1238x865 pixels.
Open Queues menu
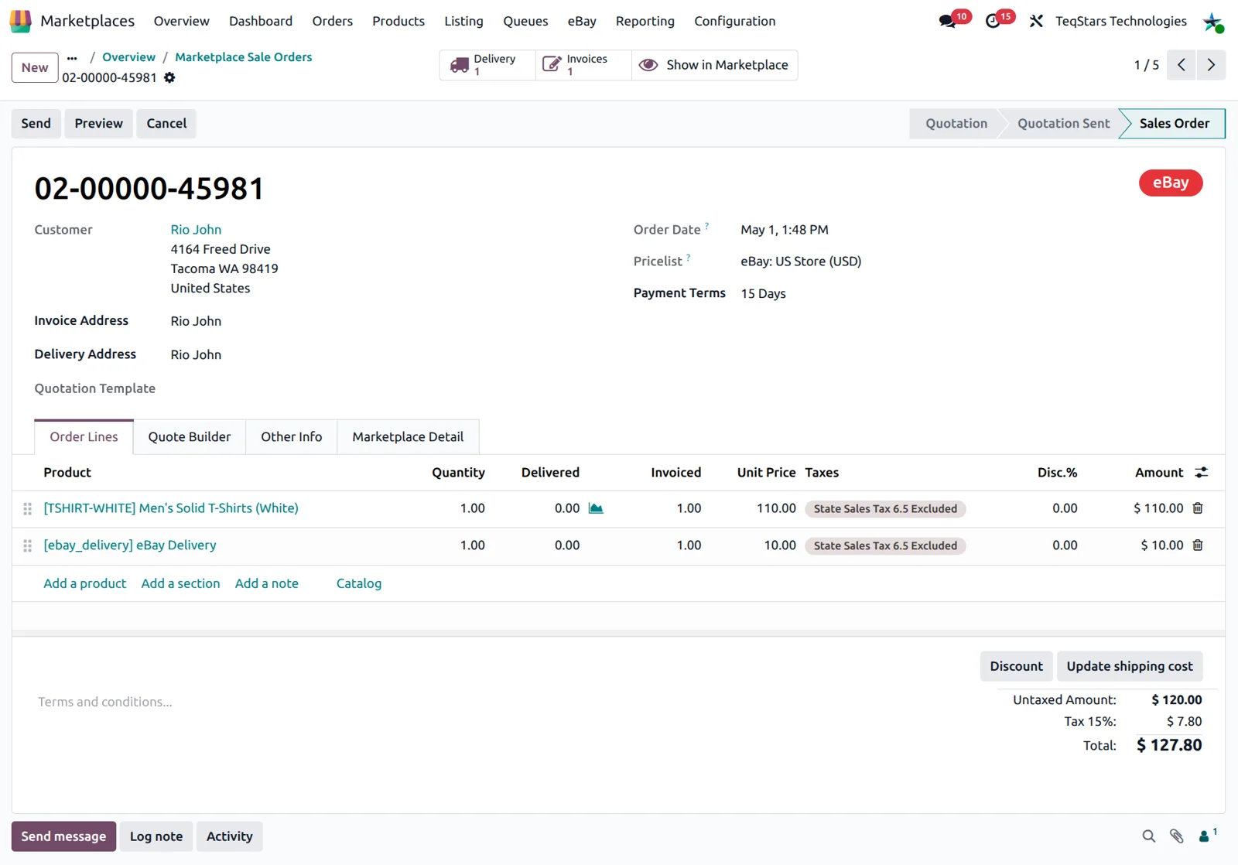pyautogui.click(x=525, y=21)
